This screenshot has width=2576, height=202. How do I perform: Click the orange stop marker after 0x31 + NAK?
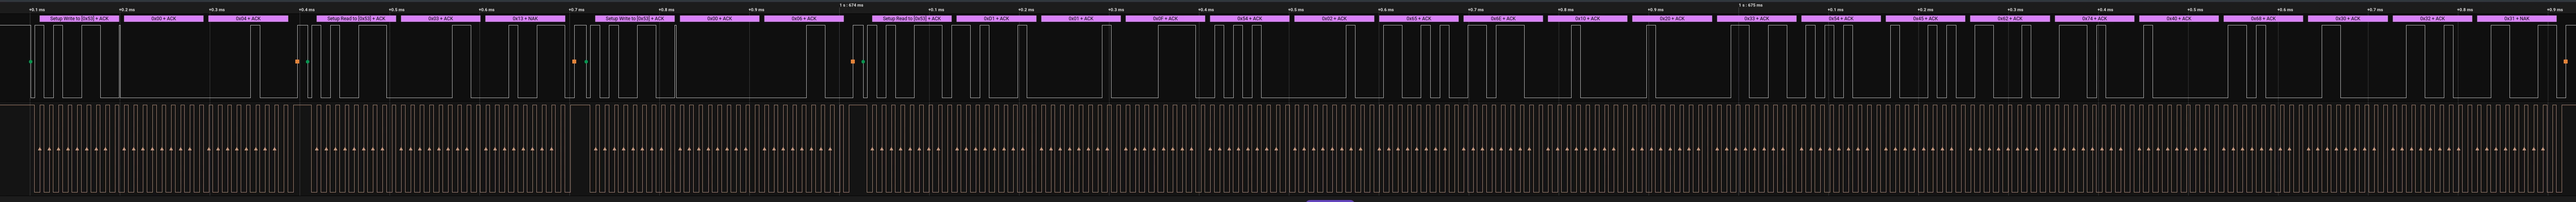pos(2565,62)
